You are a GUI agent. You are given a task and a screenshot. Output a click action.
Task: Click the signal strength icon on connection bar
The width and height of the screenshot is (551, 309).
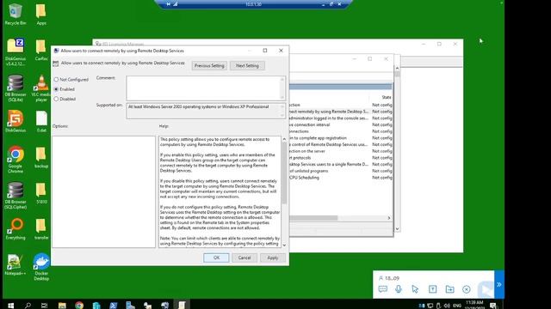(175, 4)
